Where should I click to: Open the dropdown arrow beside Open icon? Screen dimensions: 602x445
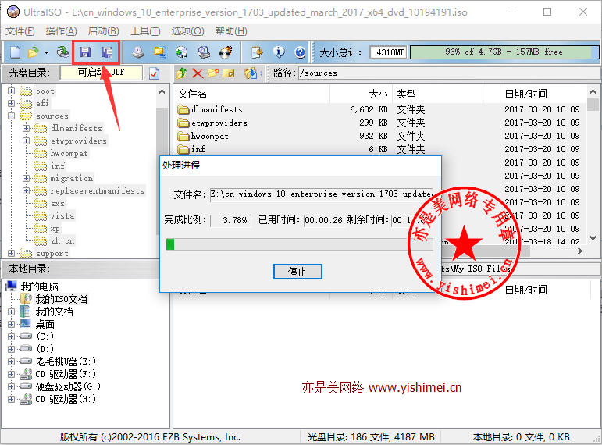pyautogui.click(x=46, y=52)
